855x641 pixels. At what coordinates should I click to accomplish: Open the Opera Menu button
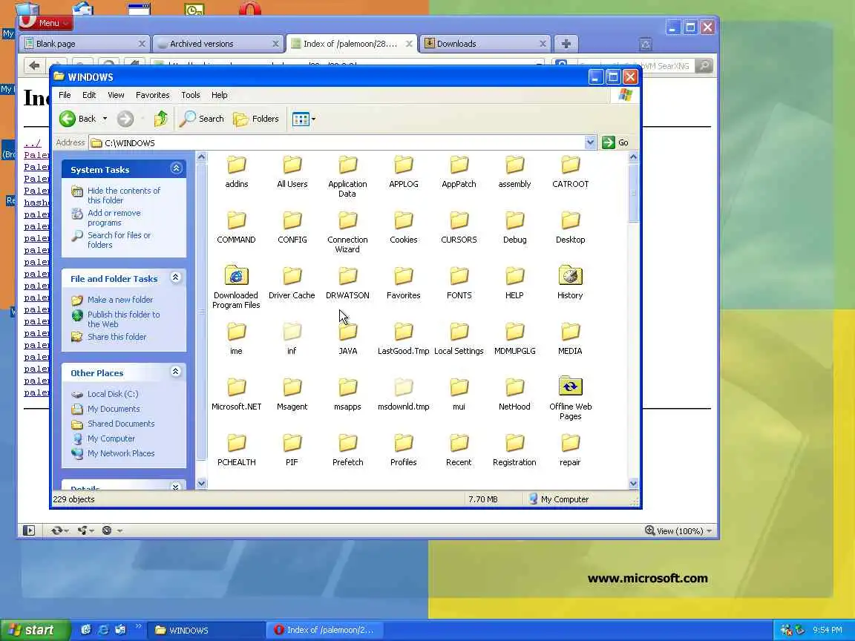[46, 22]
